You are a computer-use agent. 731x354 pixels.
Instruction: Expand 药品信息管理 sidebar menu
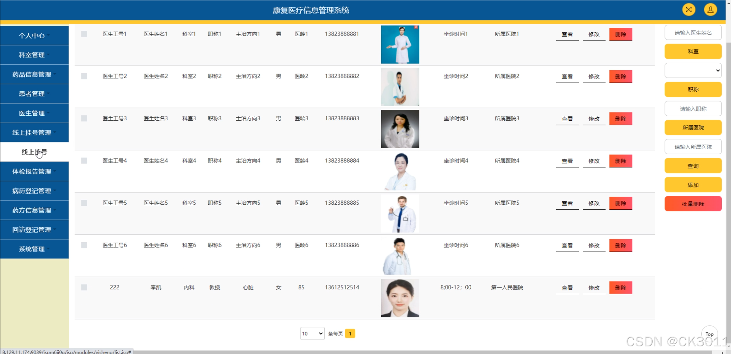point(34,74)
